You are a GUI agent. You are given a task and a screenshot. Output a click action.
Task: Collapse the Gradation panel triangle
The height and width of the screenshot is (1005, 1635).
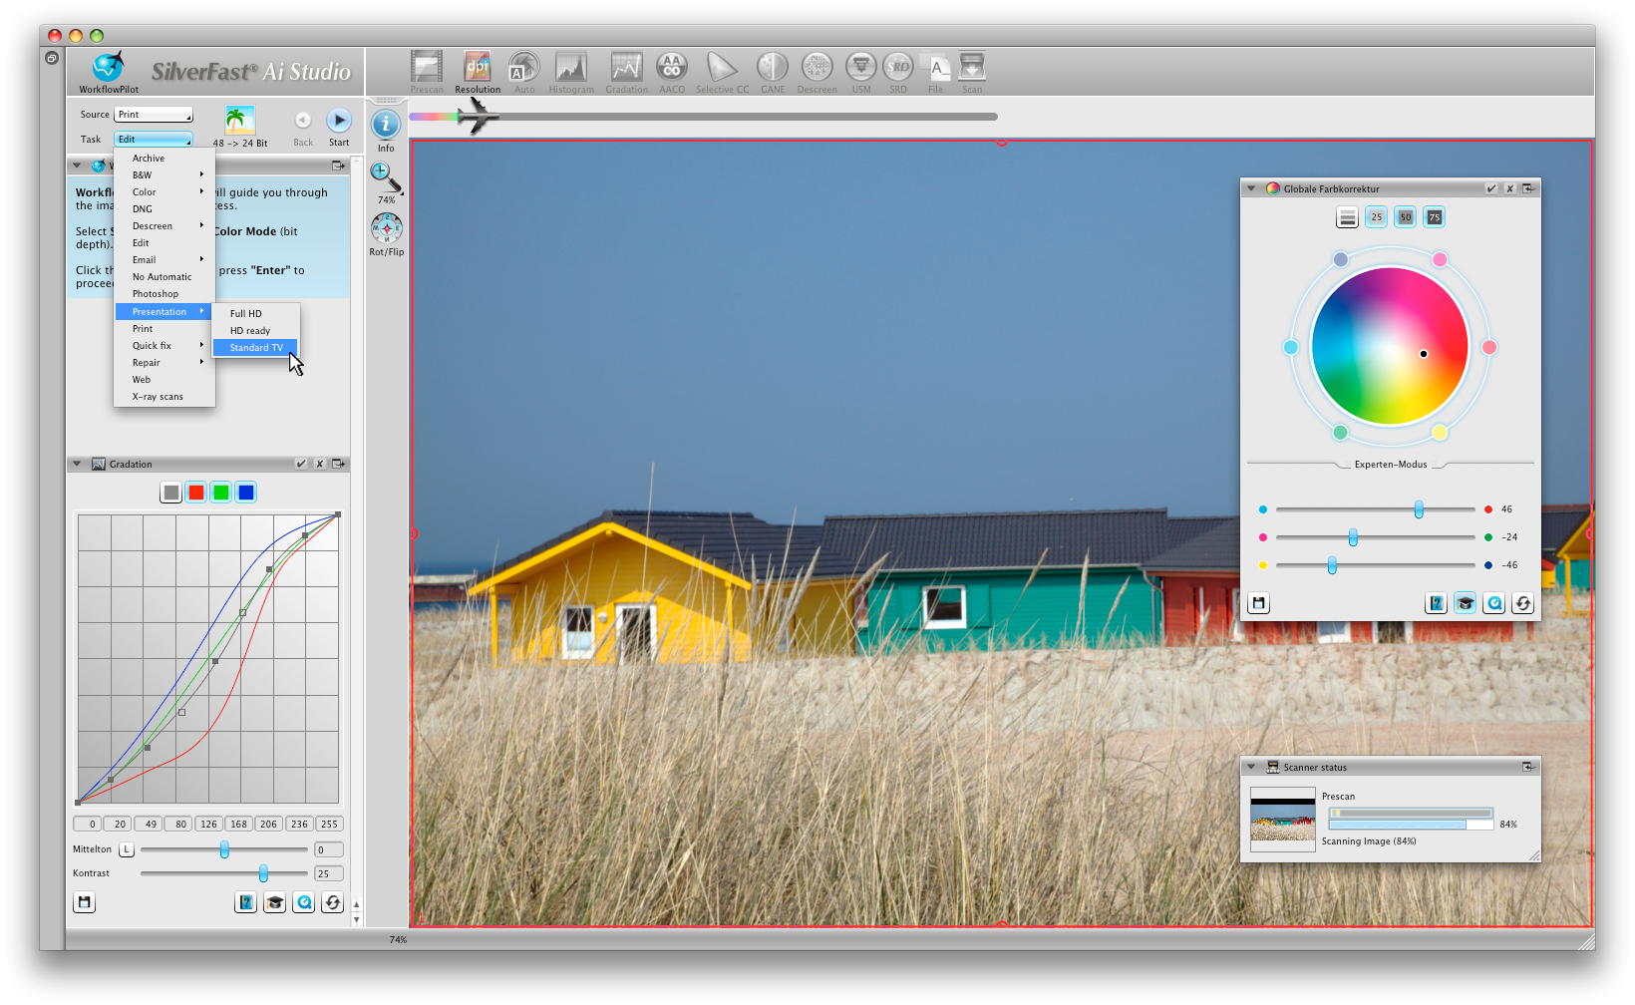(77, 464)
